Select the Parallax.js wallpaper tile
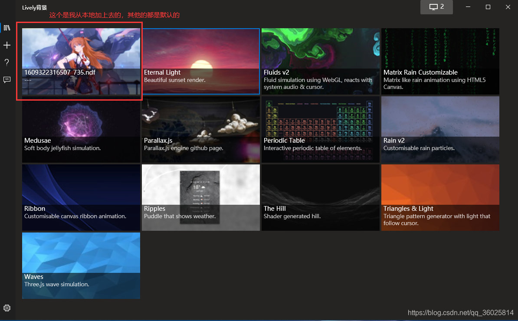This screenshot has height=321, width=518. click(201, 129)
